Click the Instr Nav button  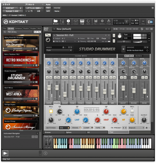click(37, 32)
